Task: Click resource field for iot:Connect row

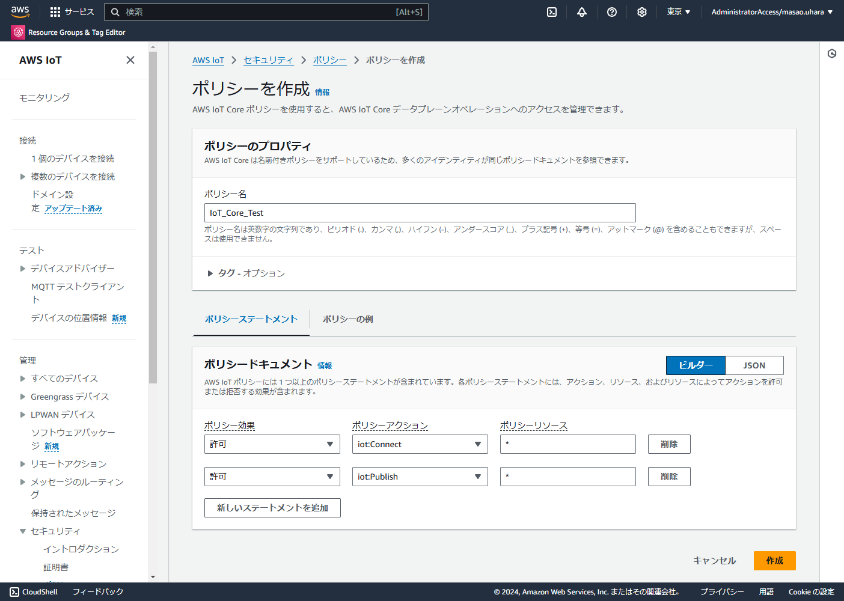Action: click(568, 444)
